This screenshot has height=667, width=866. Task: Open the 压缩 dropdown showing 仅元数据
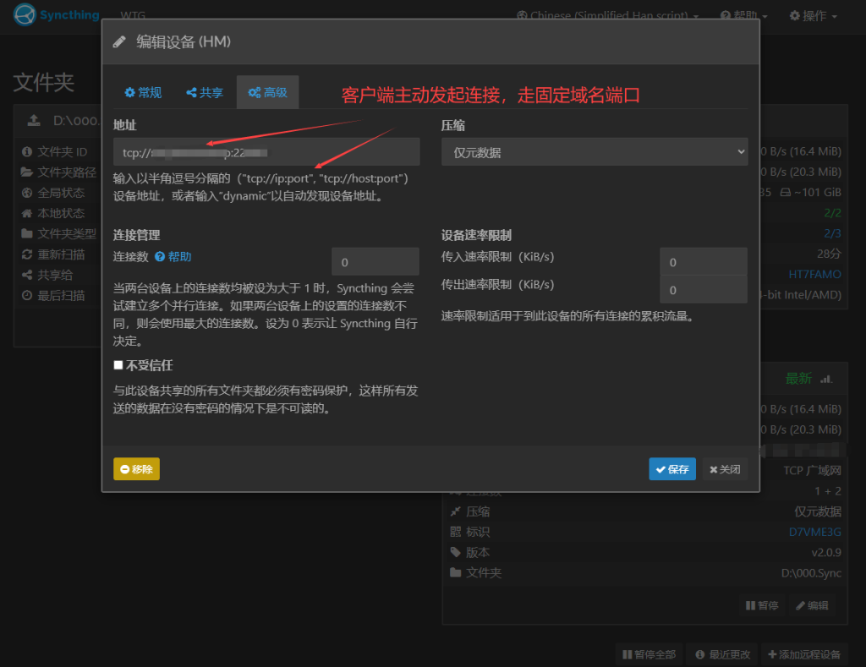[x=595, y=152]
